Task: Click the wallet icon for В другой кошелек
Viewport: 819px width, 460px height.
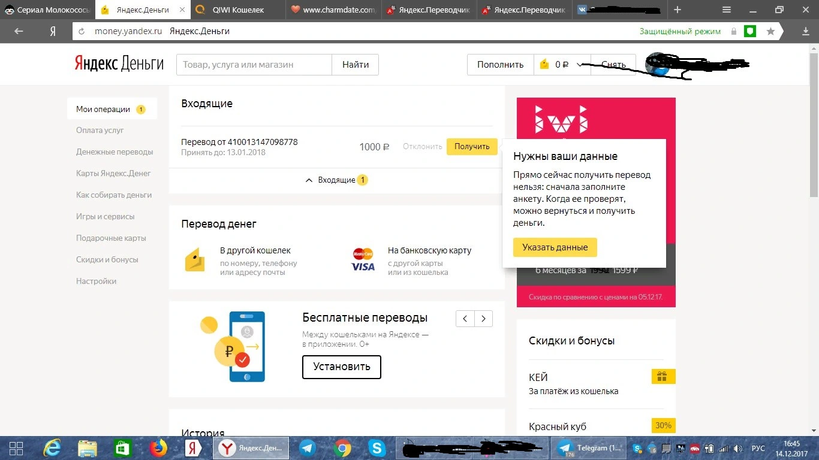Action: [195, 260]
